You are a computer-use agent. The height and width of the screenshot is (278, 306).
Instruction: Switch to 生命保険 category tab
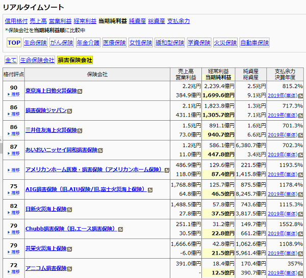[35, 42]
